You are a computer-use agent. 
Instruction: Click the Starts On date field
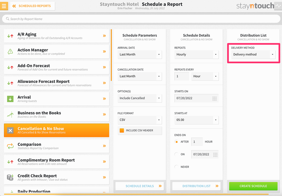(196, 98)
